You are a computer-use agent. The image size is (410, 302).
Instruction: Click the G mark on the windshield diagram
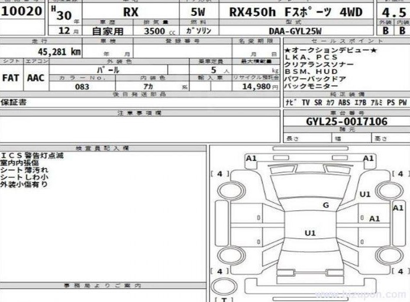point(326,205)
